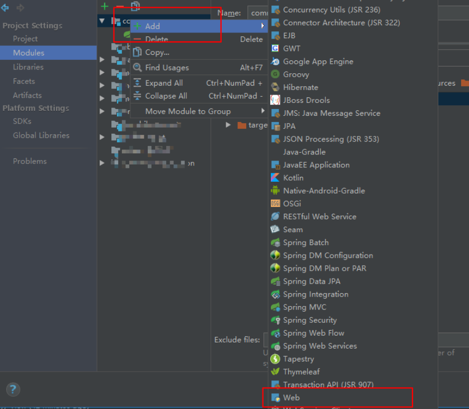Choose Copy... in context menu
The image size is (469, 409).
(x=199, y=52)
